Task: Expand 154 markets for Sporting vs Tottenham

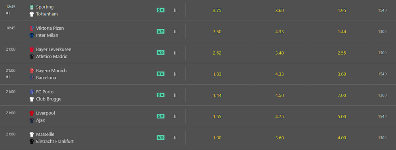Action: (383, 10)
